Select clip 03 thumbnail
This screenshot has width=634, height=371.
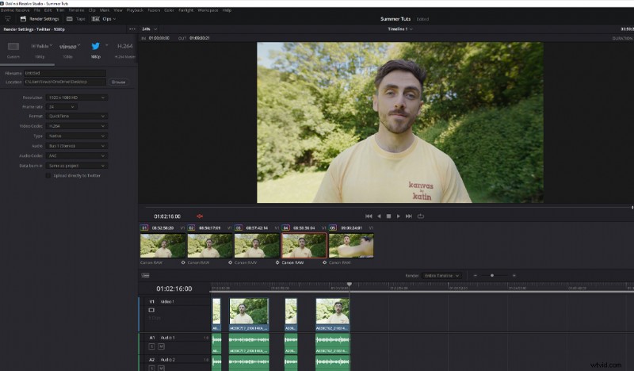257,246
